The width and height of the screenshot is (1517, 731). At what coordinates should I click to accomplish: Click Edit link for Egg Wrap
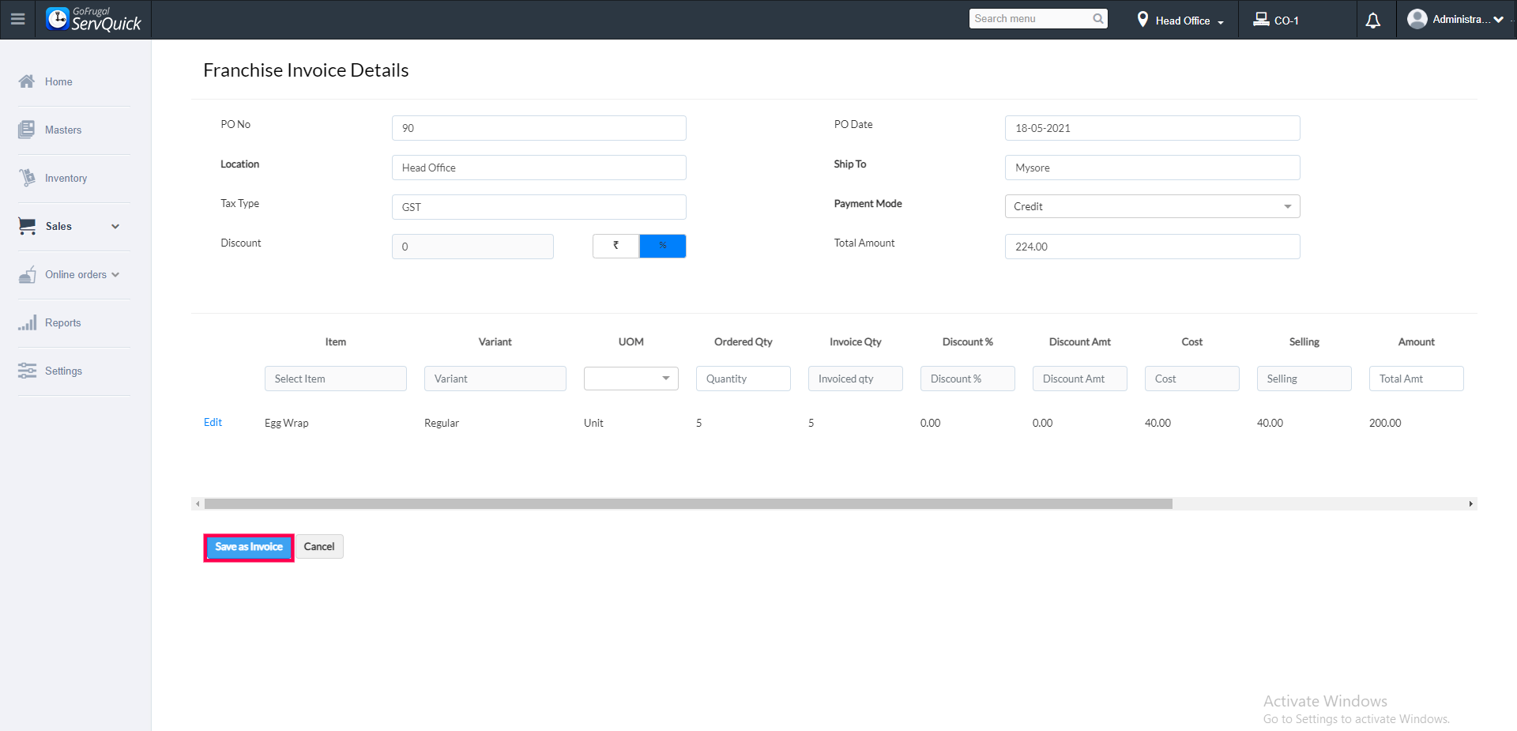click(213, 422)
